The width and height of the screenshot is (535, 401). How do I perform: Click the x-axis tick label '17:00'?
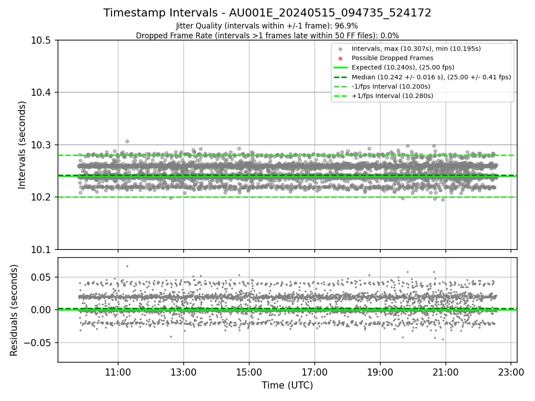315,371
